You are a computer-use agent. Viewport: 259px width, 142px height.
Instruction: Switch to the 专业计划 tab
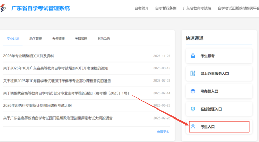[13, 39]
